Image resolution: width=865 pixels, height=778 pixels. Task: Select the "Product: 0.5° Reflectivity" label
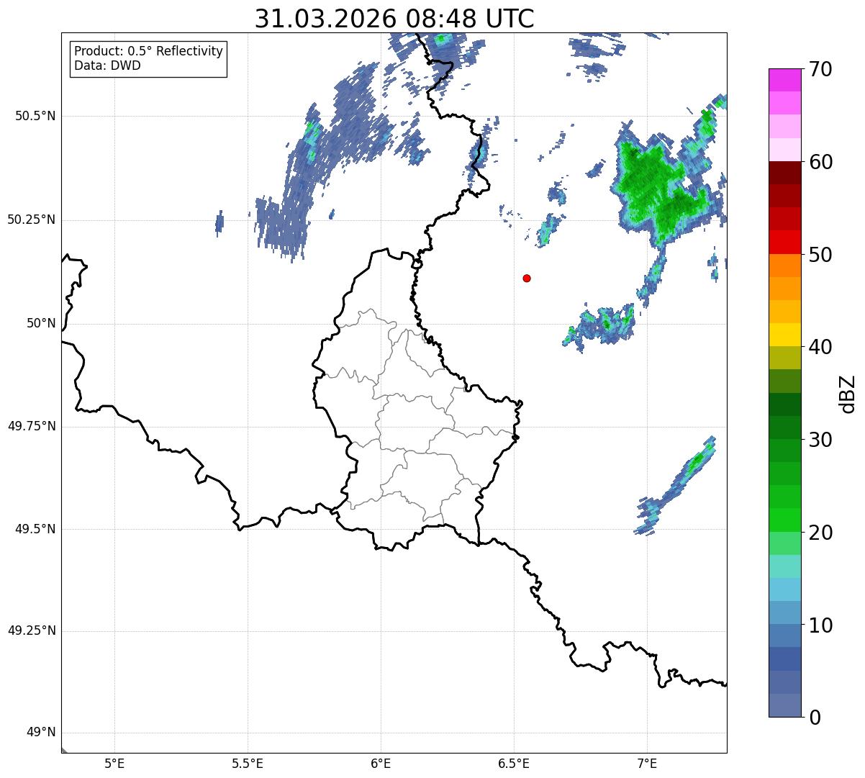click(x=148, y=52)
